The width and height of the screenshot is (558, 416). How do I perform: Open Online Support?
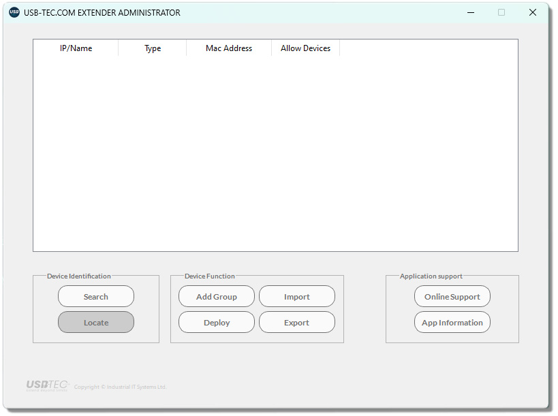click(x=452, y=297)
